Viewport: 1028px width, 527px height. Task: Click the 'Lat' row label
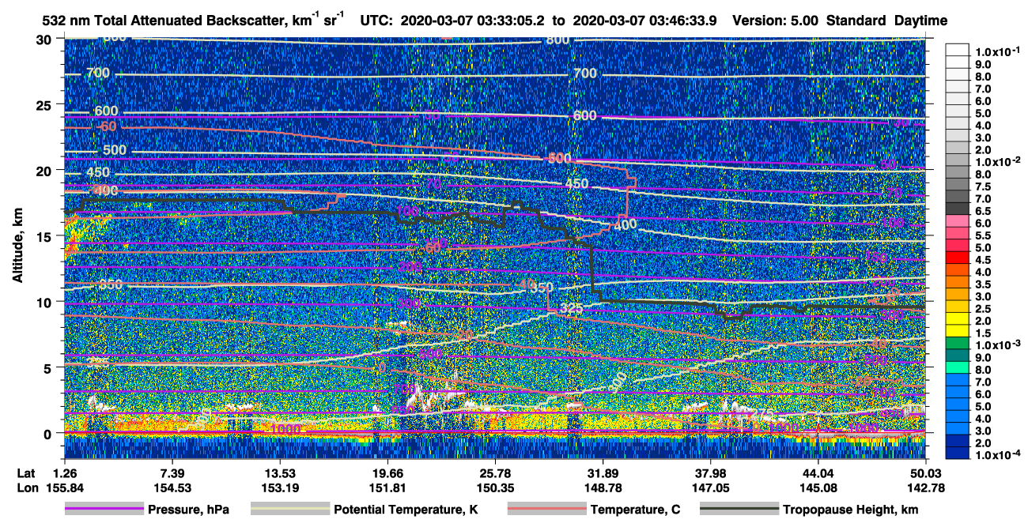[26, 472]
